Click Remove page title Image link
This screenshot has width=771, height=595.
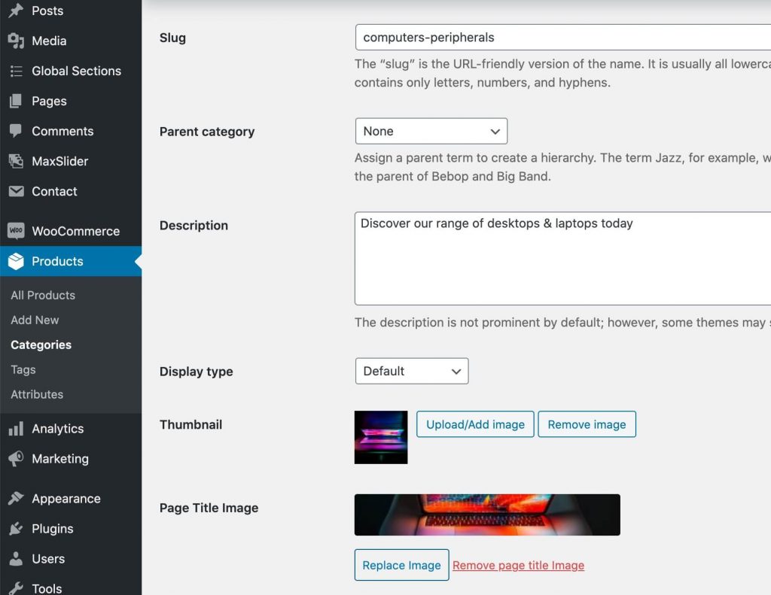(518, 565)
